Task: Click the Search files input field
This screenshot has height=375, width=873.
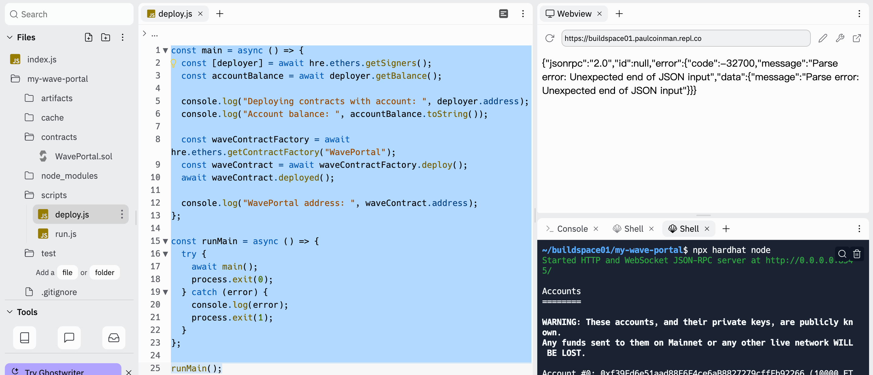Action: coord(69,14)
